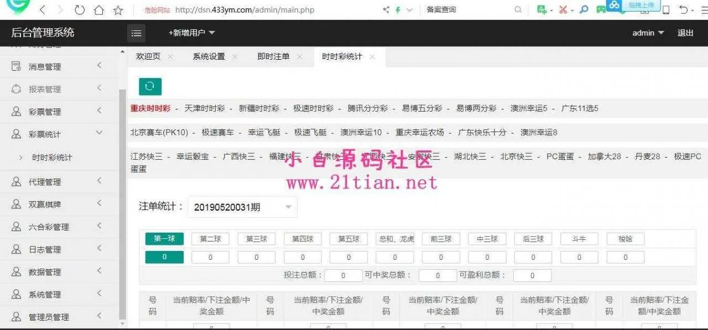This screenshot has height=330, width=708.
Task: Click the browser home icon
Action: point(98,10)
